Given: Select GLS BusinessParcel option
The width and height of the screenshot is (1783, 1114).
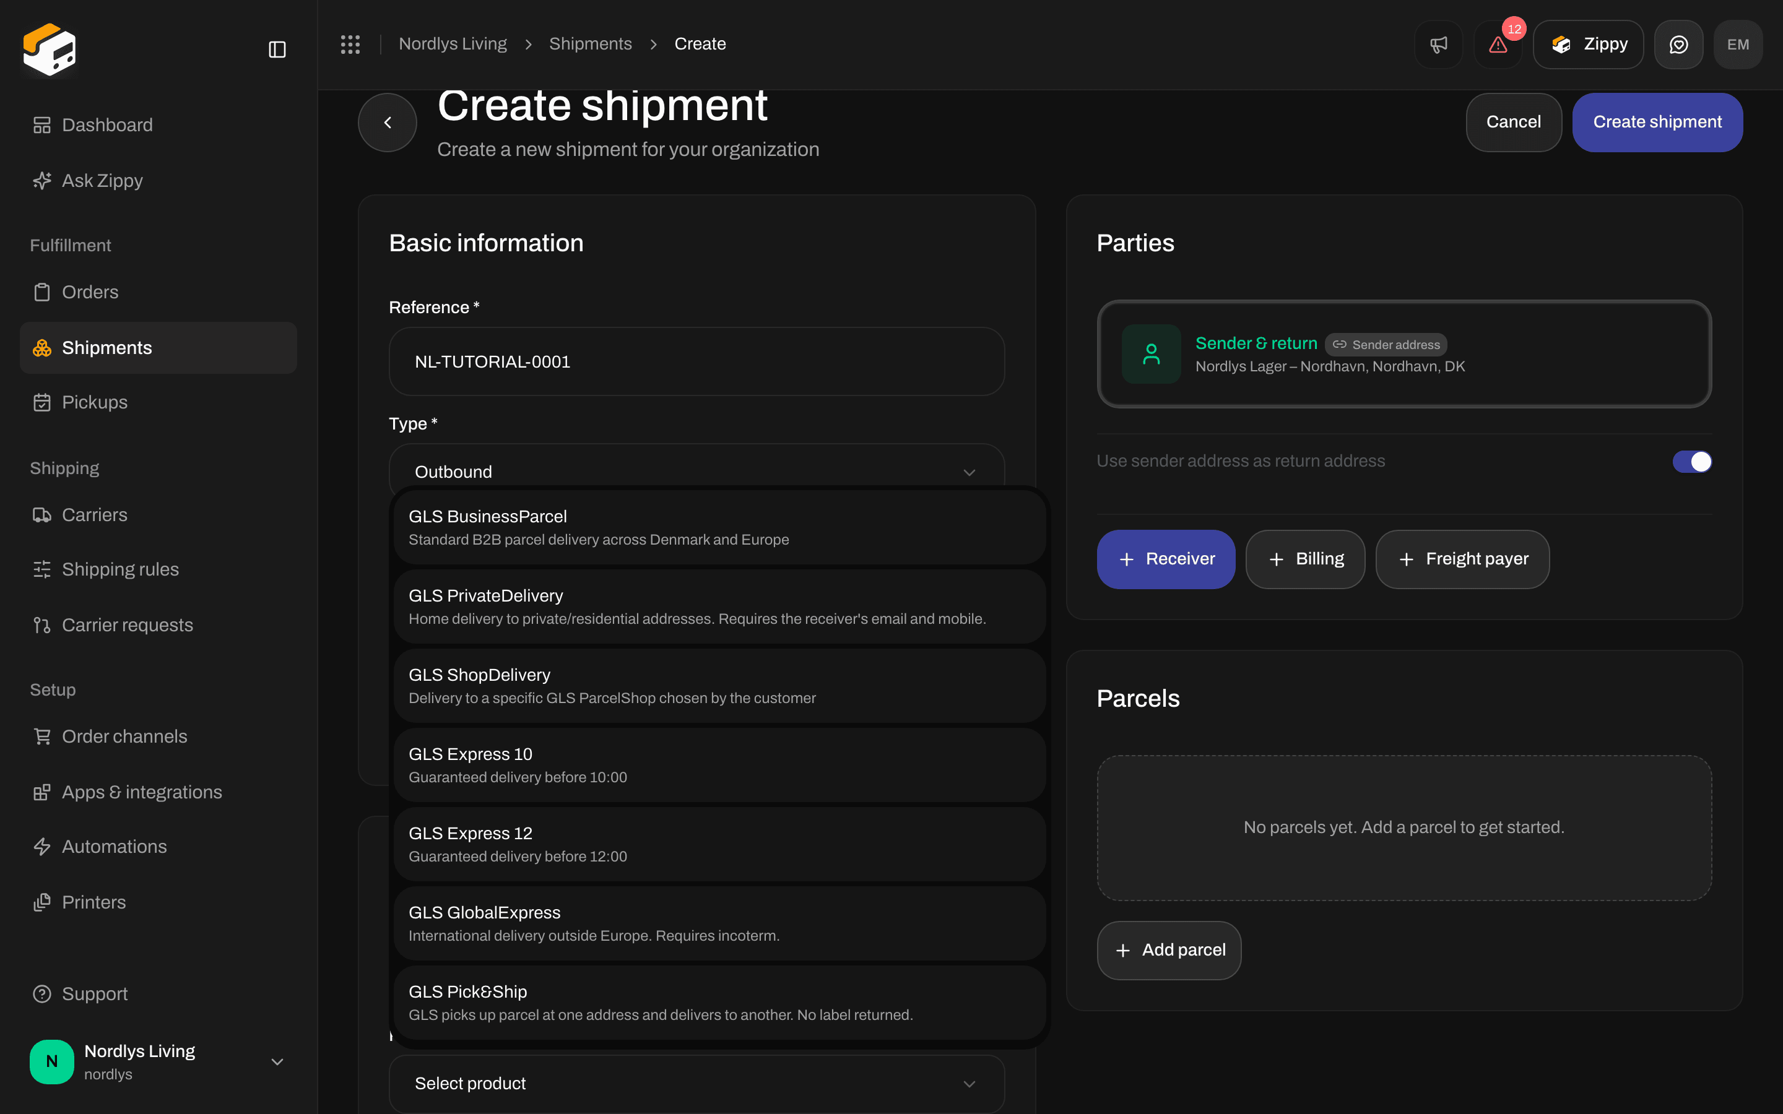Looking at the screenshot, I should pyautogui.click(x=720, y=527).
